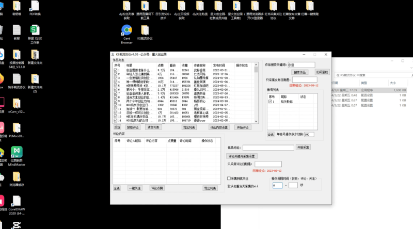Sort the file list by 大小 column
Viewport: 413px width, 229px height.
[x=393, y=83]
